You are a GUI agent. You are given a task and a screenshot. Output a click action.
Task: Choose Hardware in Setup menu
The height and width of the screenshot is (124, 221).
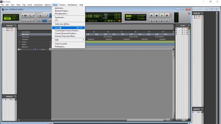68,8
